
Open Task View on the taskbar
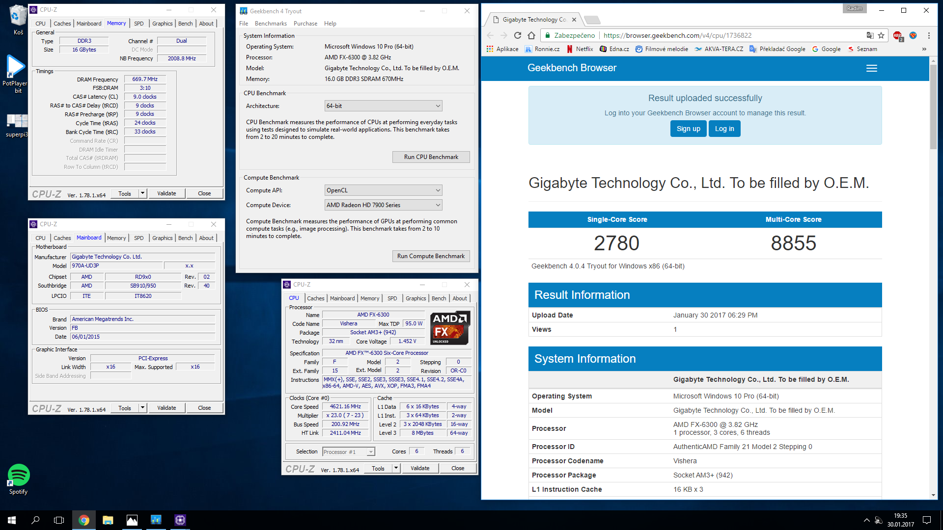pyautogui.click(x=59, y=520)
